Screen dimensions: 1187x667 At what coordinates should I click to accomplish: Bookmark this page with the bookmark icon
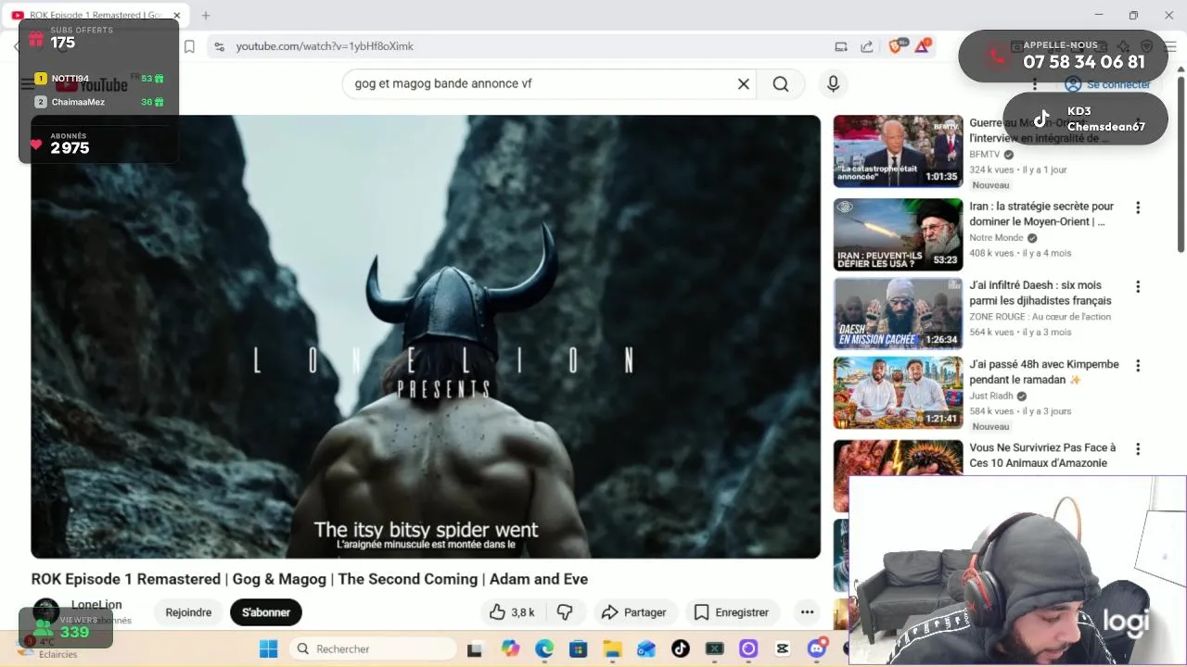click(x=189, y=46)
